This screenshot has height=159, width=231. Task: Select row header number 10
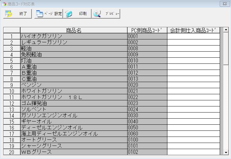pyautogui.click(x=12, y=91)
